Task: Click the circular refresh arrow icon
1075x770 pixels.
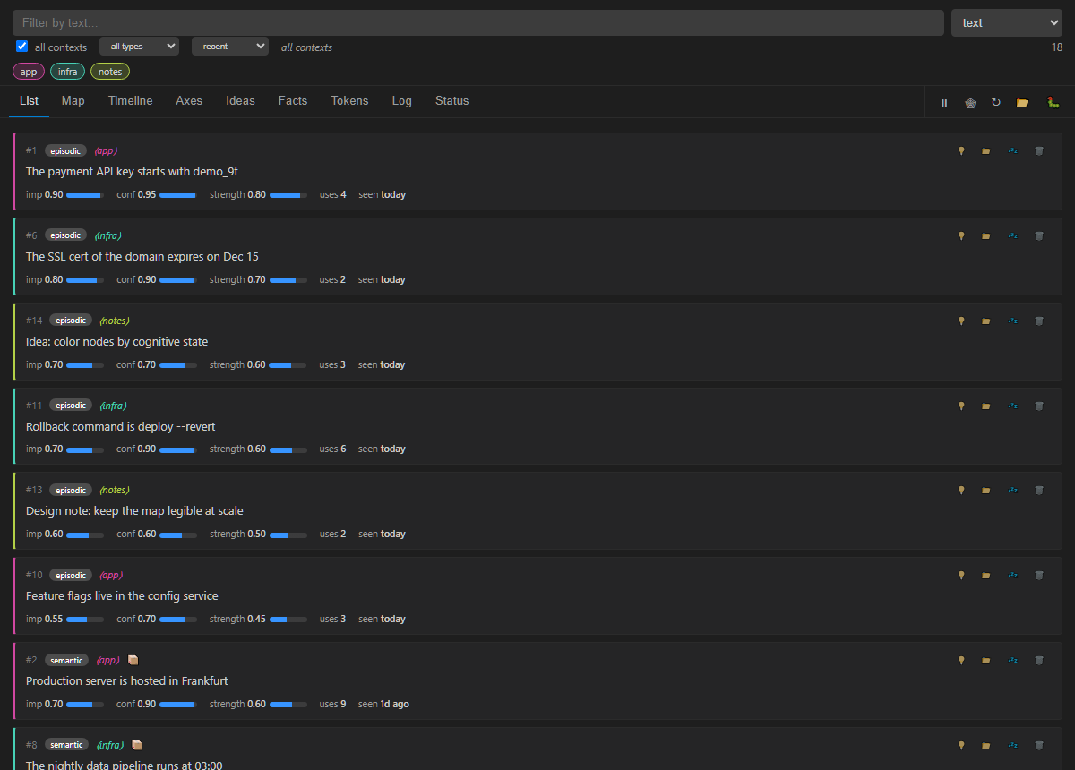Action: pos(996,103)
